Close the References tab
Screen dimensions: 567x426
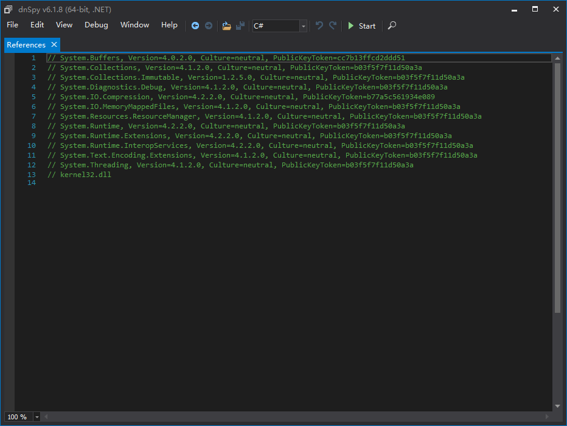(53, 44)
